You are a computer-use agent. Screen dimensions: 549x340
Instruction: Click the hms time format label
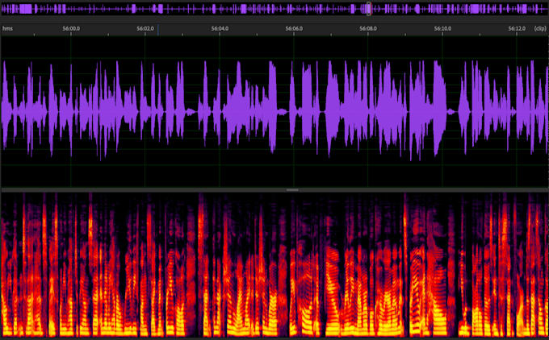[8, 29]
